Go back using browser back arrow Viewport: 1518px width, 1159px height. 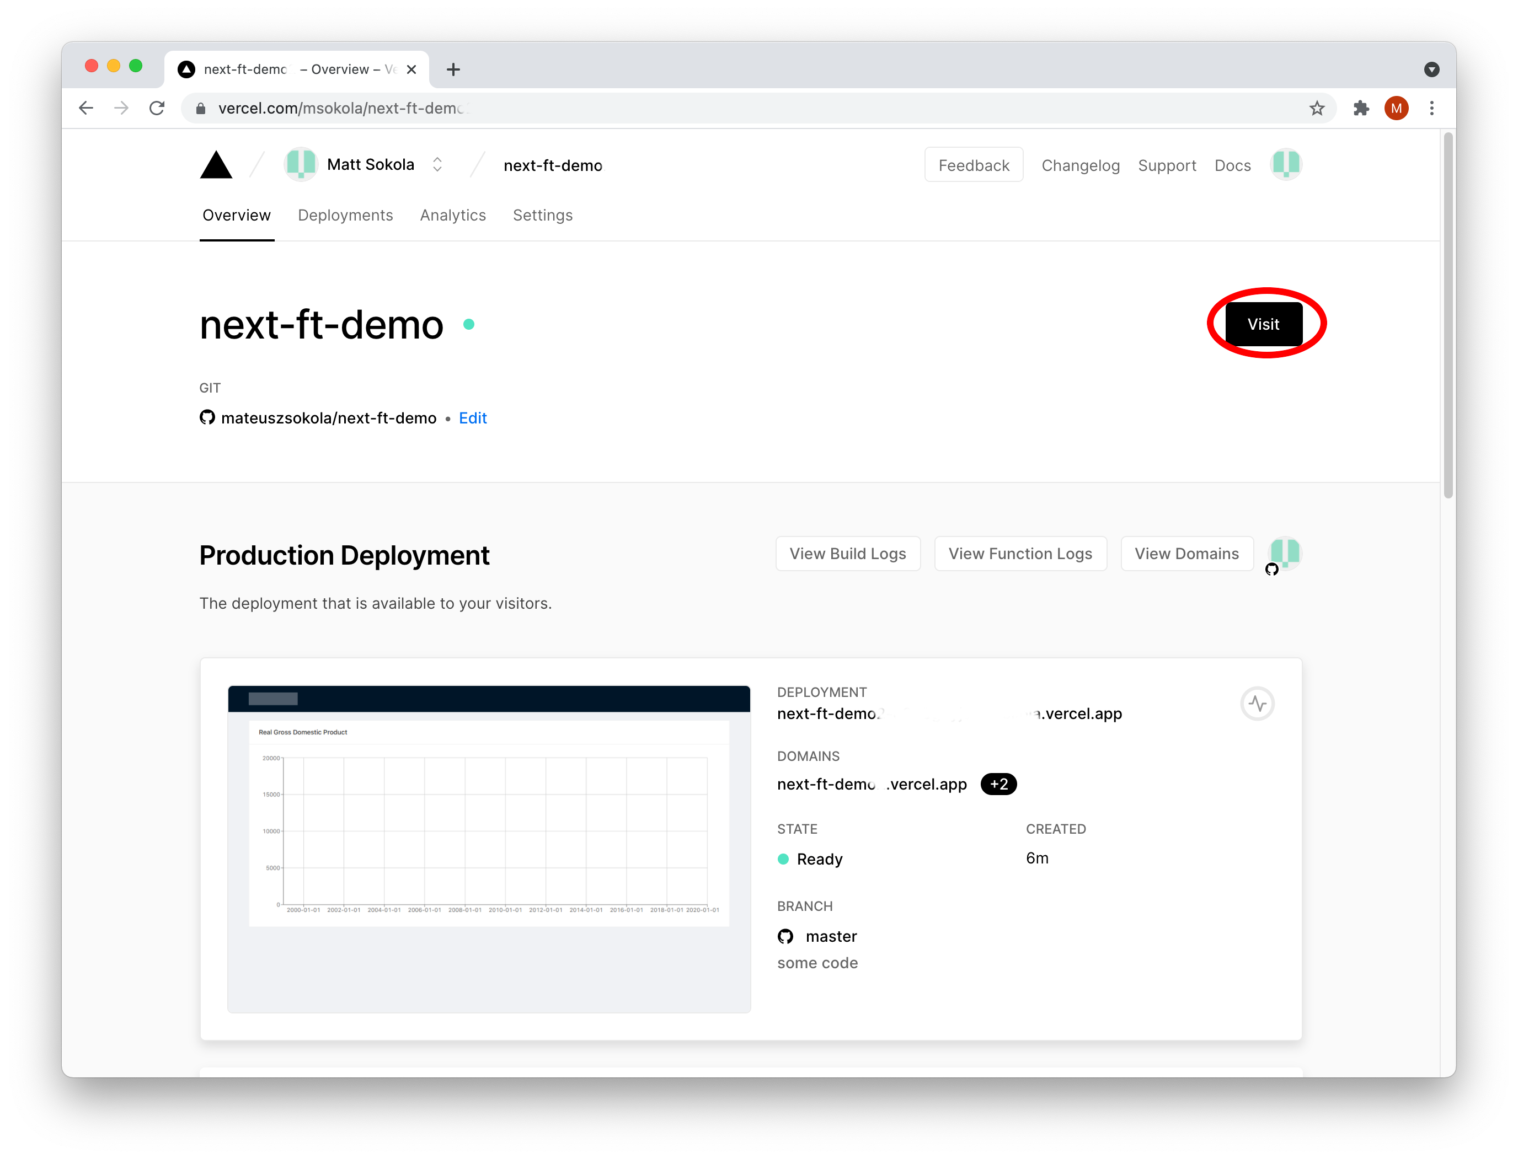click(86, 108)
